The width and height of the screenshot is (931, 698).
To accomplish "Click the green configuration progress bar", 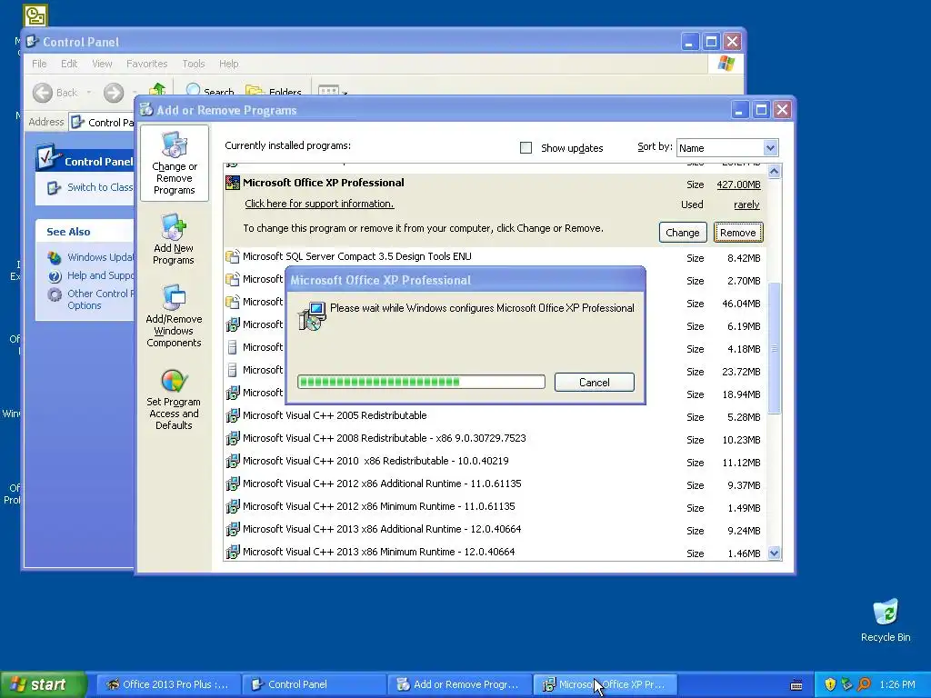I will (421, 382).
